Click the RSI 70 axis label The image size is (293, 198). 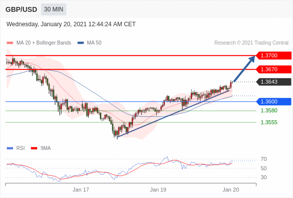pyautogui.click(x=264, y=159)
